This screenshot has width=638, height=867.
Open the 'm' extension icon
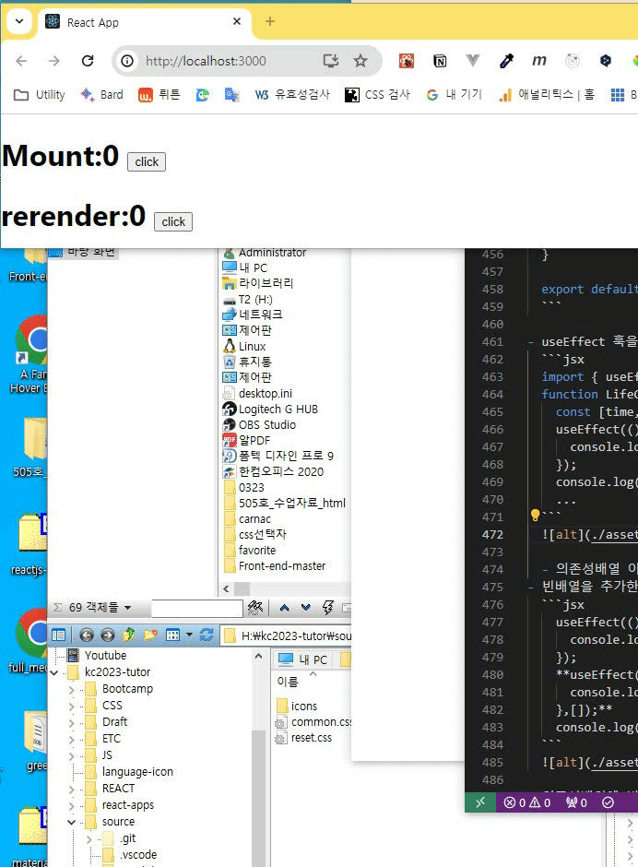coord(539,60)
